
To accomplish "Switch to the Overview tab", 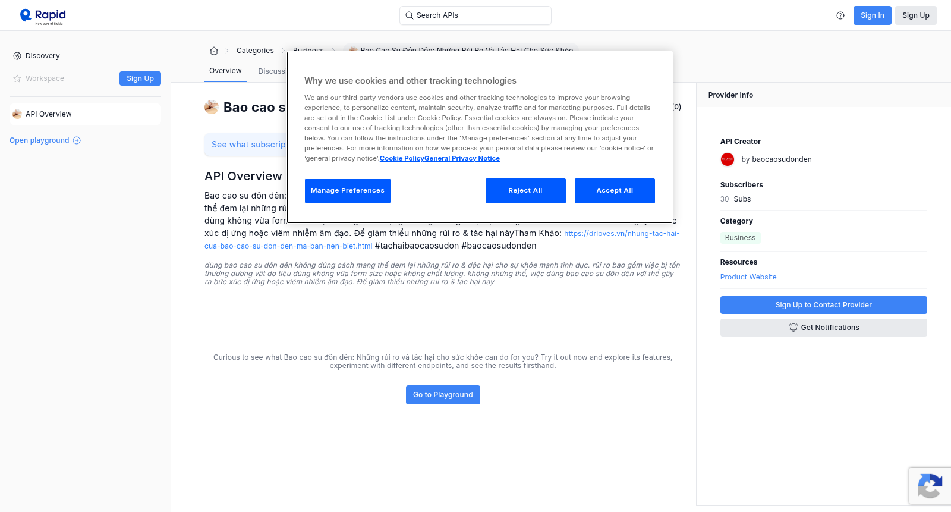I will pyautogui.click(x=225, y=71).
